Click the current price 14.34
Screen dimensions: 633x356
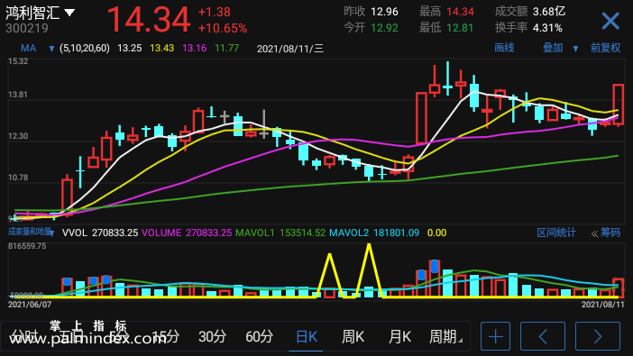click(149, 19)
